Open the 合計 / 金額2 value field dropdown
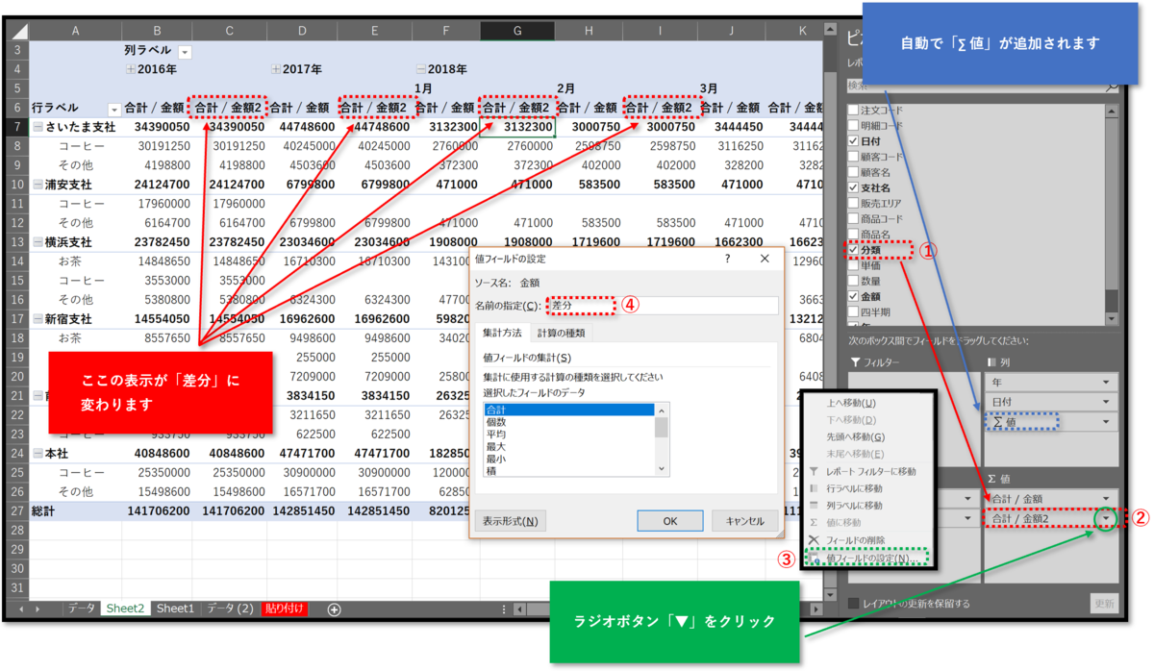The image size is (1154, 671). (1107, 518)
